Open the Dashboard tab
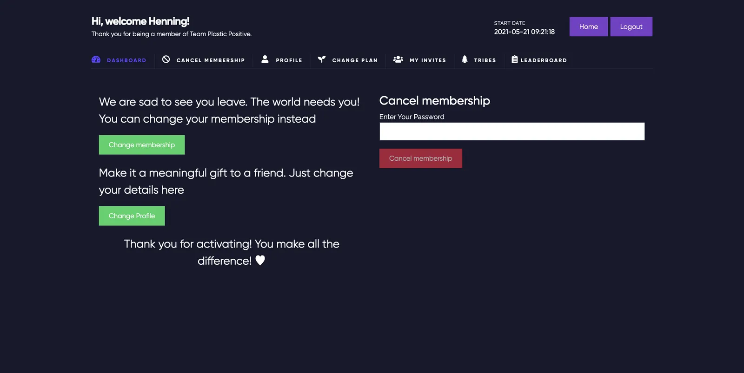The height and width of the screenshot is (373, 744). coord(126,60)
